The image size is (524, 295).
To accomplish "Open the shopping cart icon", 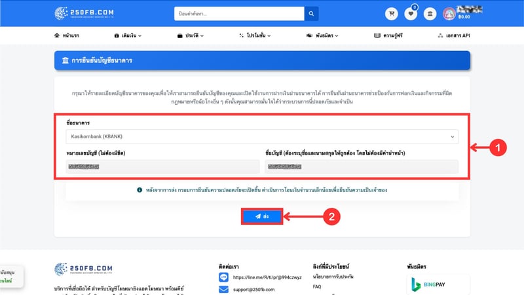I will (x=392, y=13).
